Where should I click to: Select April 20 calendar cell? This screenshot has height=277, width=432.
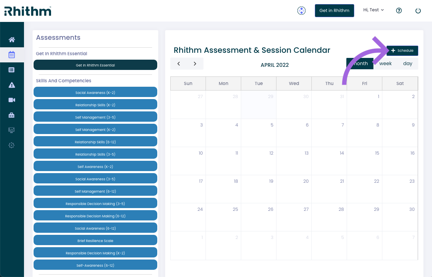[x=294, y=189]
